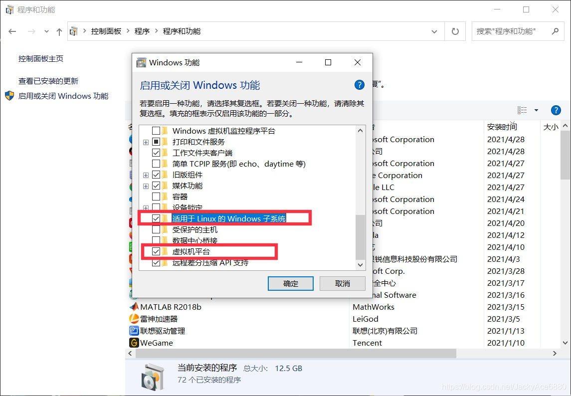Image resolution: width=571 pixels, height=396 pixels.
Task: Click the blue help icon in Windows 功能 dialog
Action: 359,85
